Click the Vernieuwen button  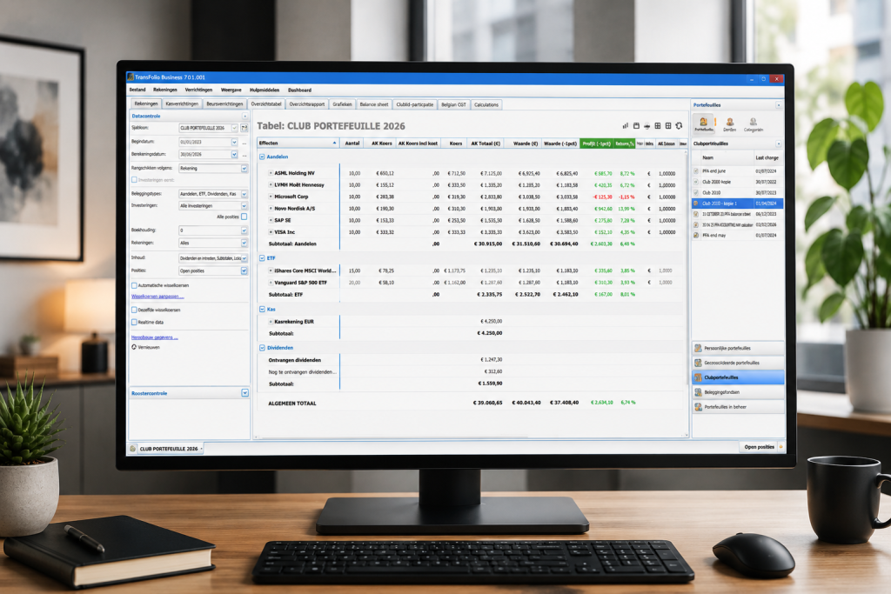click(x=145, y=347)
